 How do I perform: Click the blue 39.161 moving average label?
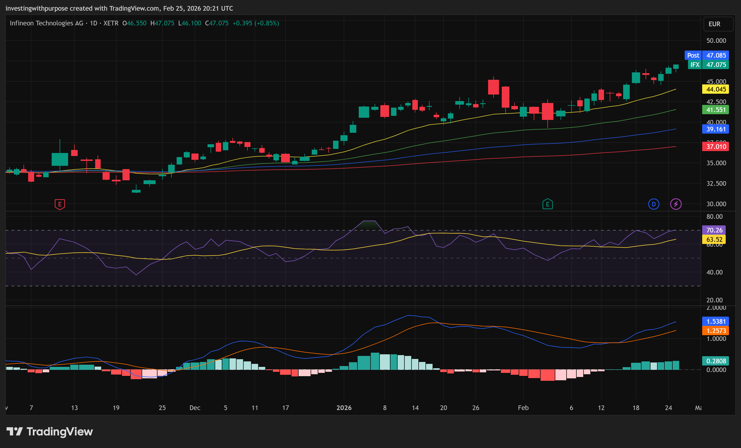pos(716,129)
